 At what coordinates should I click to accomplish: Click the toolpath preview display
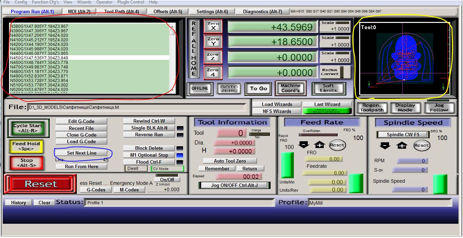click(405, 58)
